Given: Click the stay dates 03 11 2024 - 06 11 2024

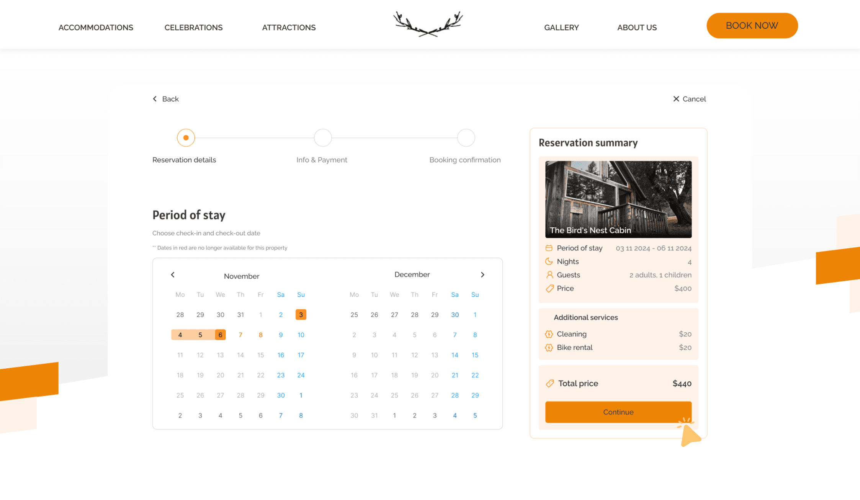Looking at the screenshot, I should [x=653, y=248].
